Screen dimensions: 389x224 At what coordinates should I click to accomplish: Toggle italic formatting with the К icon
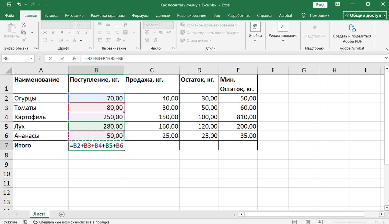pyautogui.click(x=53, y=32)
